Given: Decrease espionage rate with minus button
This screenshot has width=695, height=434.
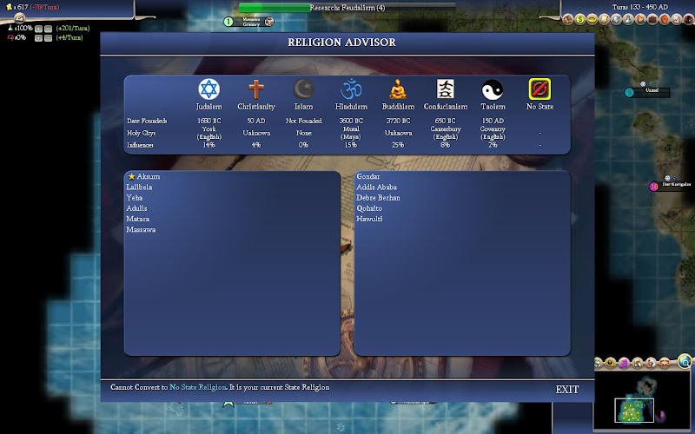Looking at the screenshot, I should click(x=48, y=38).
